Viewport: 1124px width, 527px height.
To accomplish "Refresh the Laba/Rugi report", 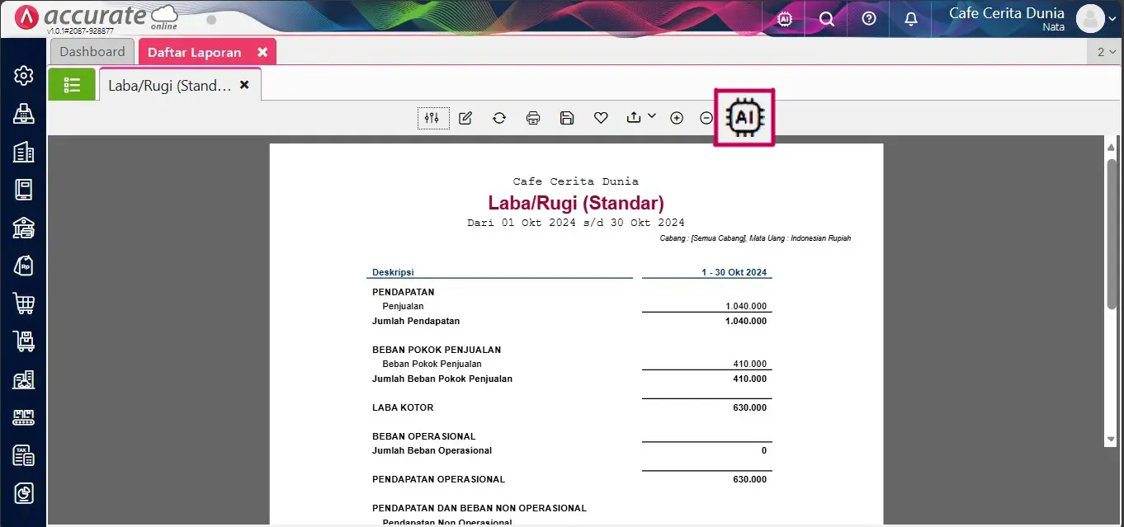I will point(499,118).
